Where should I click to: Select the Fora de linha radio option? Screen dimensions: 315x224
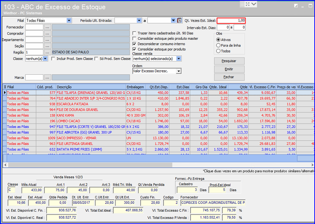tap(218, 45)
